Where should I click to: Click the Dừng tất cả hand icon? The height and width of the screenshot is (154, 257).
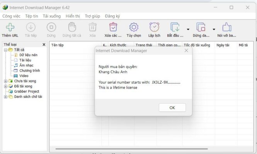(72, 27)
